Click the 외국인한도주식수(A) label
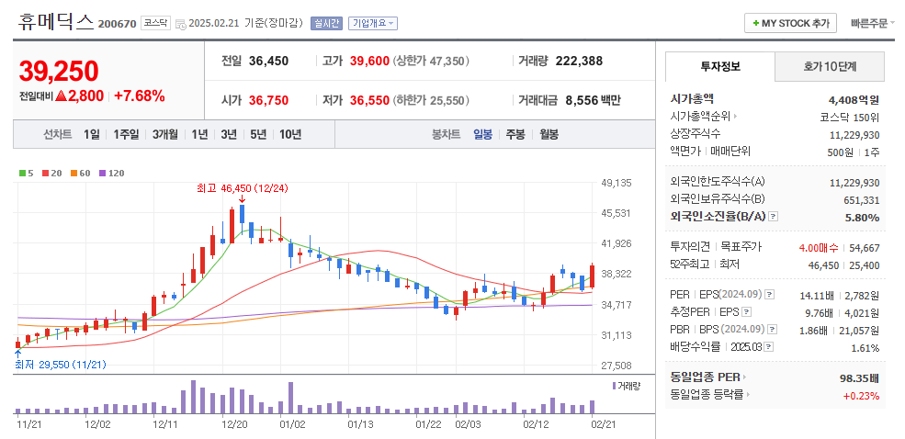Screen dimensions: 905x439 (x=718, y=182)
